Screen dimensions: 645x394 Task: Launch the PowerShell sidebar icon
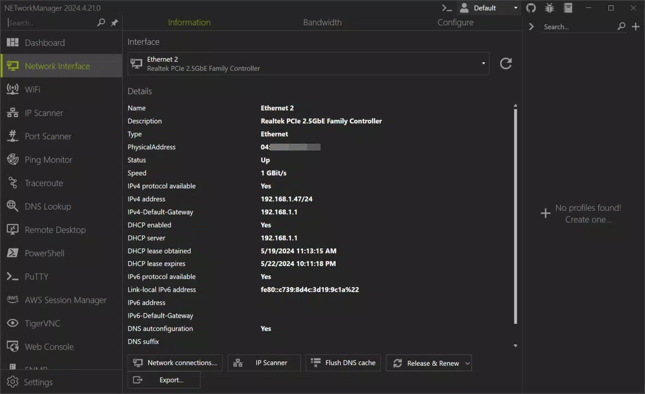[12, 253]
